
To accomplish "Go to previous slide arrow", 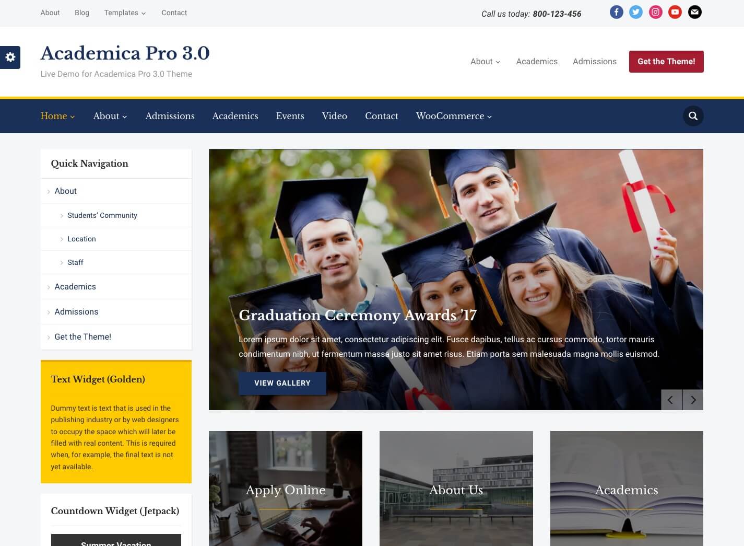I will click(x=671, y=400).
